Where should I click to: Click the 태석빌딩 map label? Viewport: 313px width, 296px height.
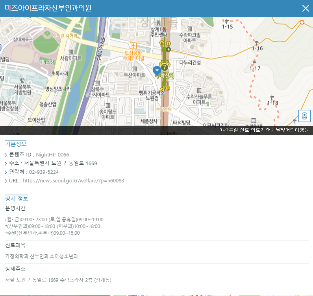tap(182, 123)
